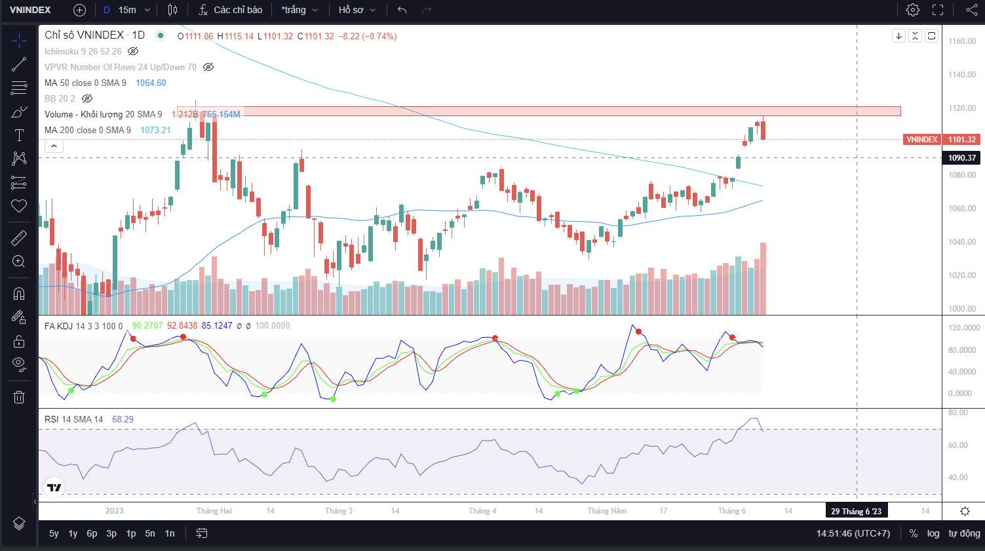Click the '29 Tháng 6 '23' date label
985x551 pixels.
[857, 511]
